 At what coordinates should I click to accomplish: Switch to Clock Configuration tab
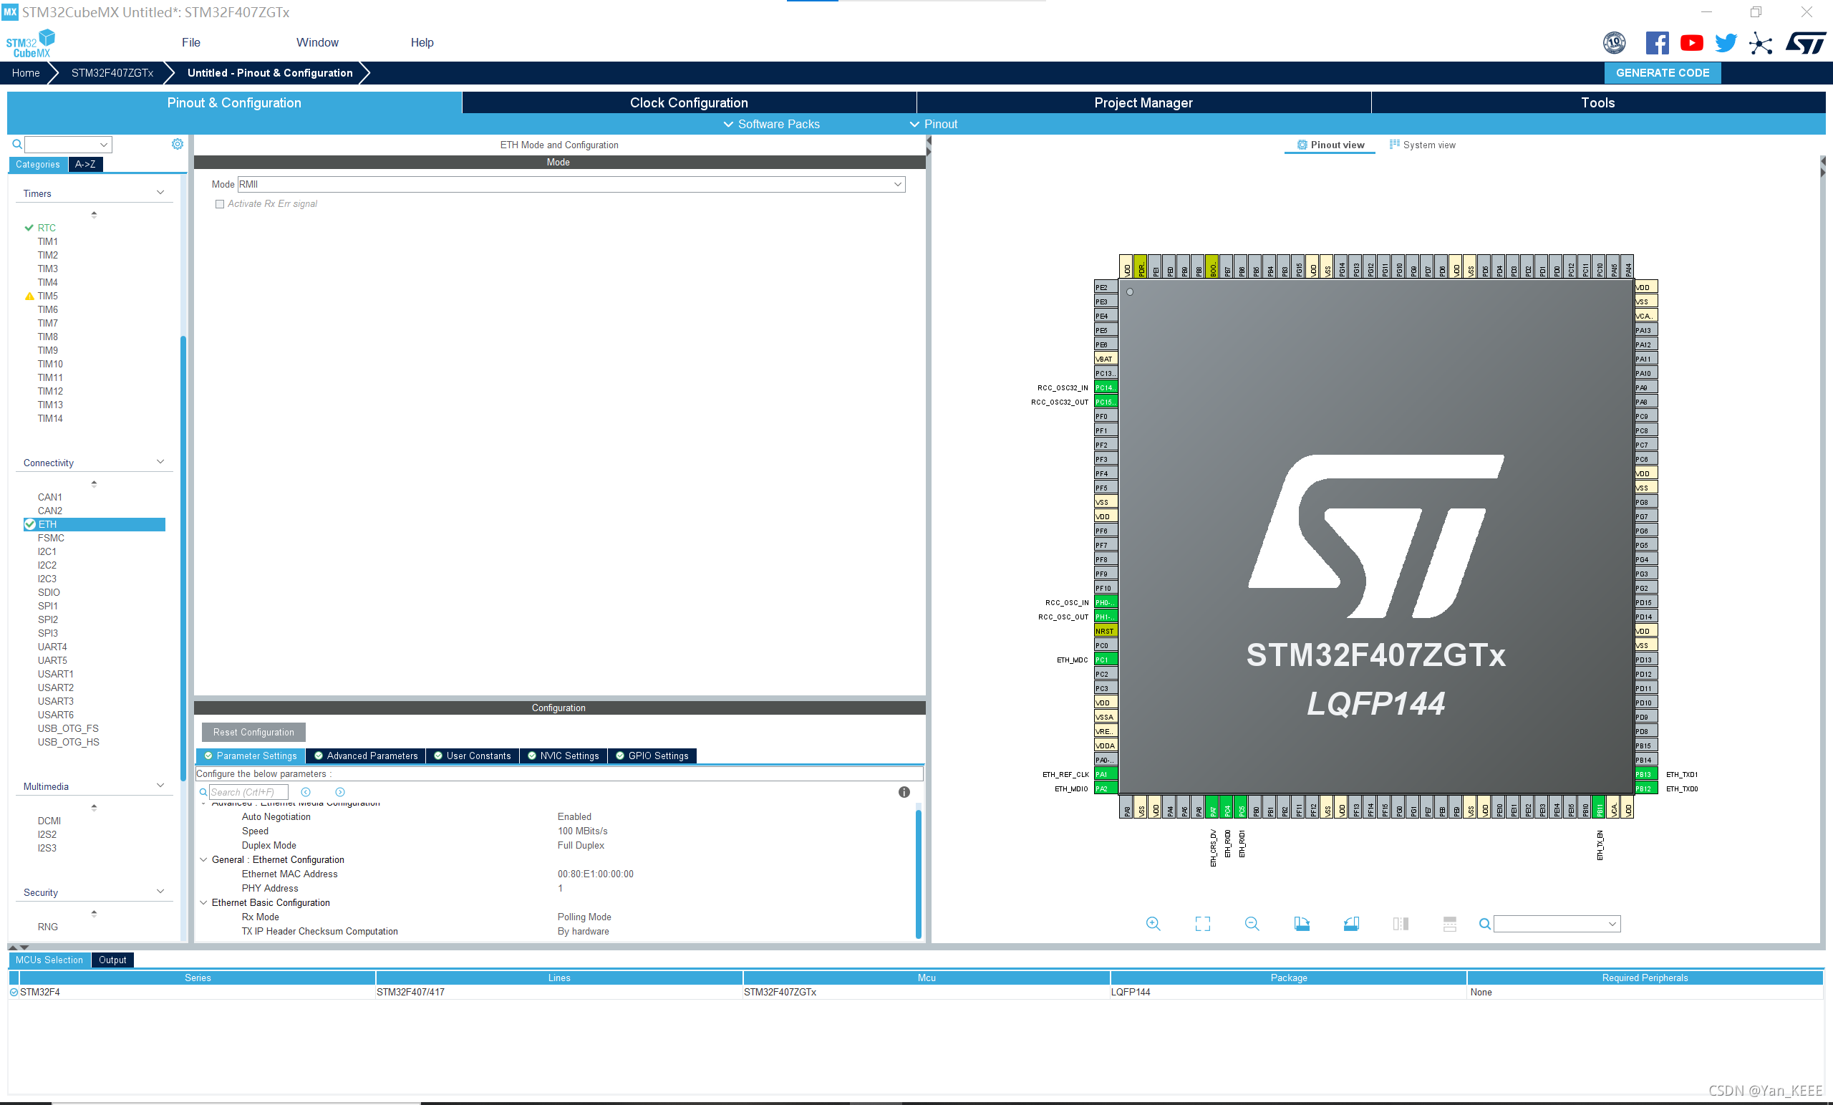(x=688, y=102)
